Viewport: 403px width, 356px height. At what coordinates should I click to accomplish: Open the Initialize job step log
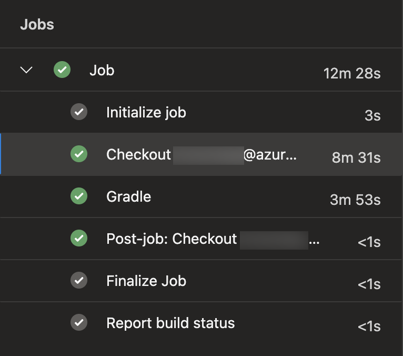146,113
